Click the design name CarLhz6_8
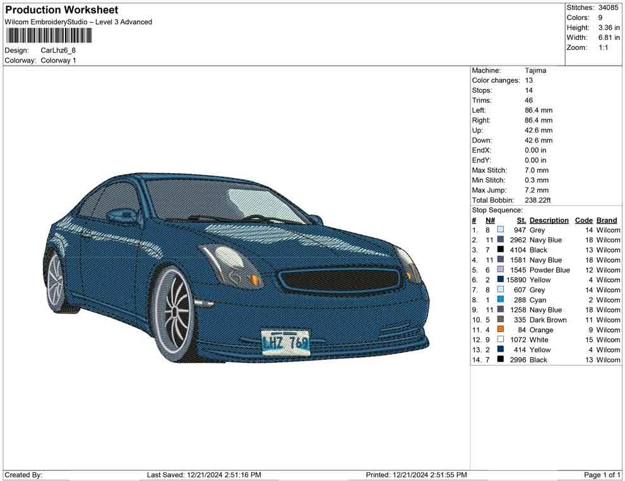This screenshot has height=481, width=625. 57,50
